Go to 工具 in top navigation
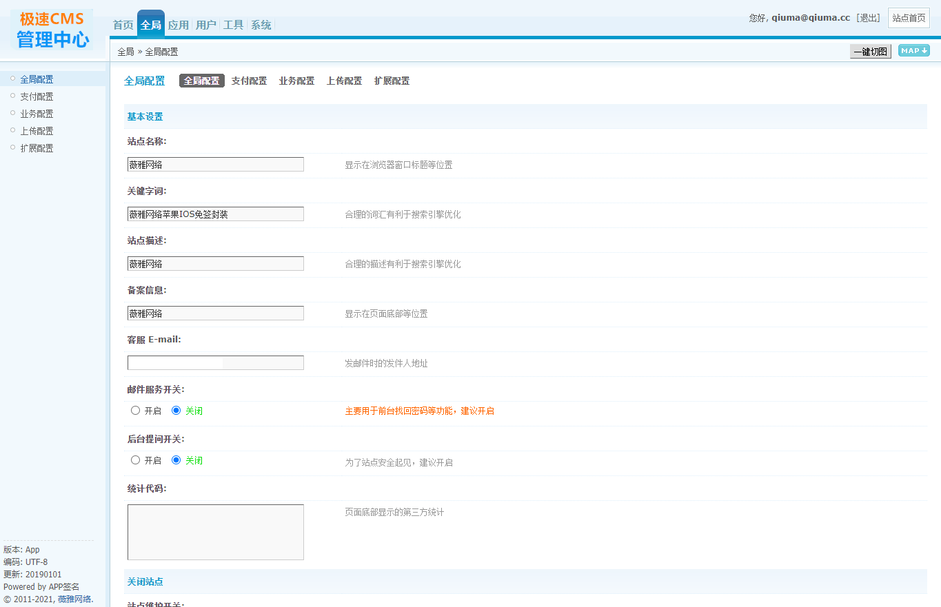 pos(233,25)
